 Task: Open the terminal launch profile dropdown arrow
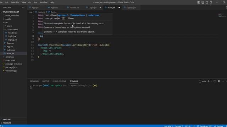pos(211,81)
